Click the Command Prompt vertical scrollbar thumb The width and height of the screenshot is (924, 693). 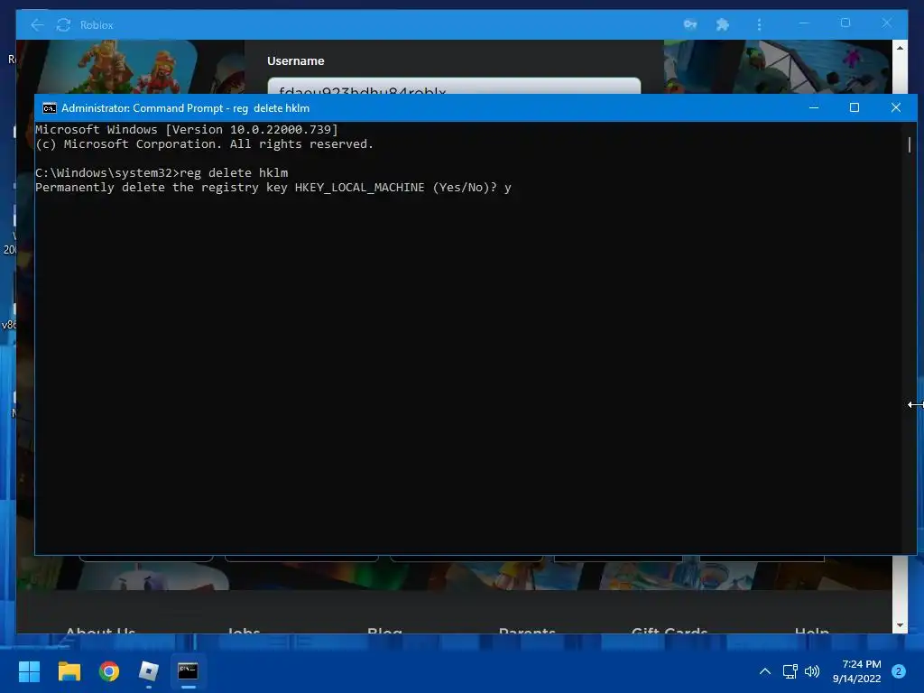[910, 144]
